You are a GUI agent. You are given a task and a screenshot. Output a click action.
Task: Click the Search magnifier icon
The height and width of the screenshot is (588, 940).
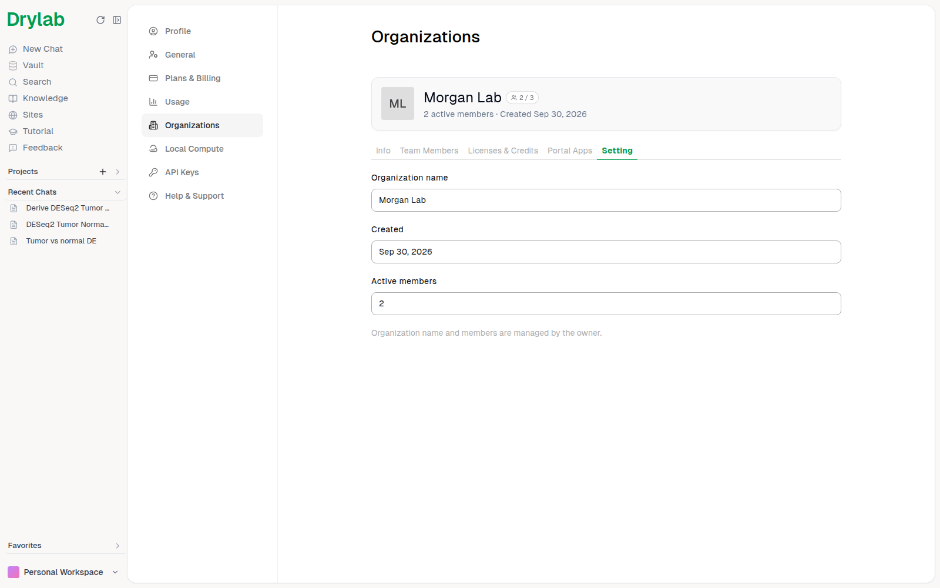(13, 82)
